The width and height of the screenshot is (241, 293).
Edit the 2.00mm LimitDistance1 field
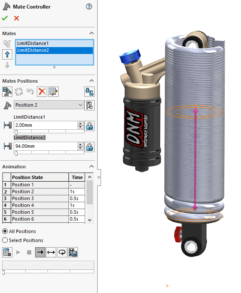pos(46,125)
